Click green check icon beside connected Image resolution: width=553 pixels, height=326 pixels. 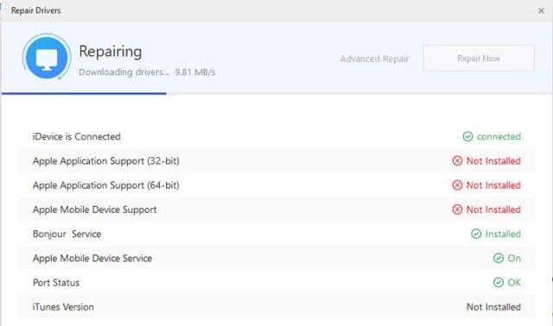(x=467, y=136)
